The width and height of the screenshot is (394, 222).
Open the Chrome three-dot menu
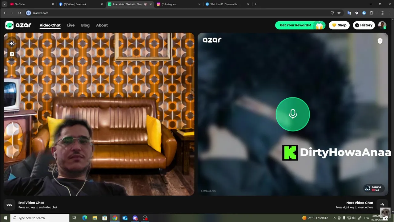coord(390,13)
